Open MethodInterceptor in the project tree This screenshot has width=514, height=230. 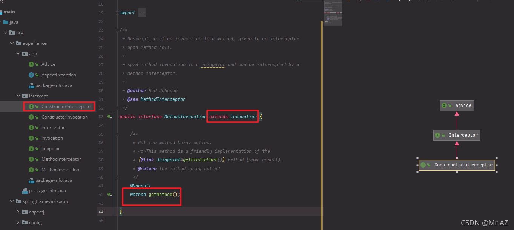click(x=61, y=159)
